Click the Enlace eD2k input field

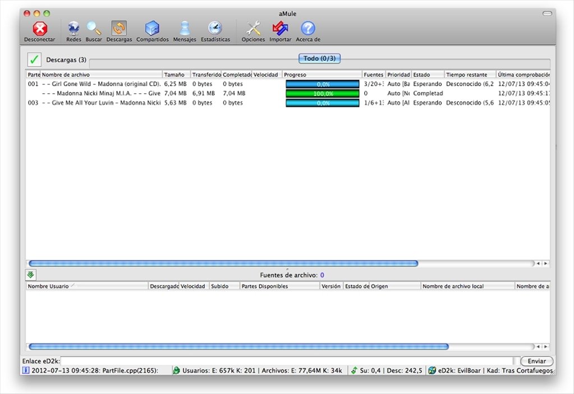pos(287,361)
